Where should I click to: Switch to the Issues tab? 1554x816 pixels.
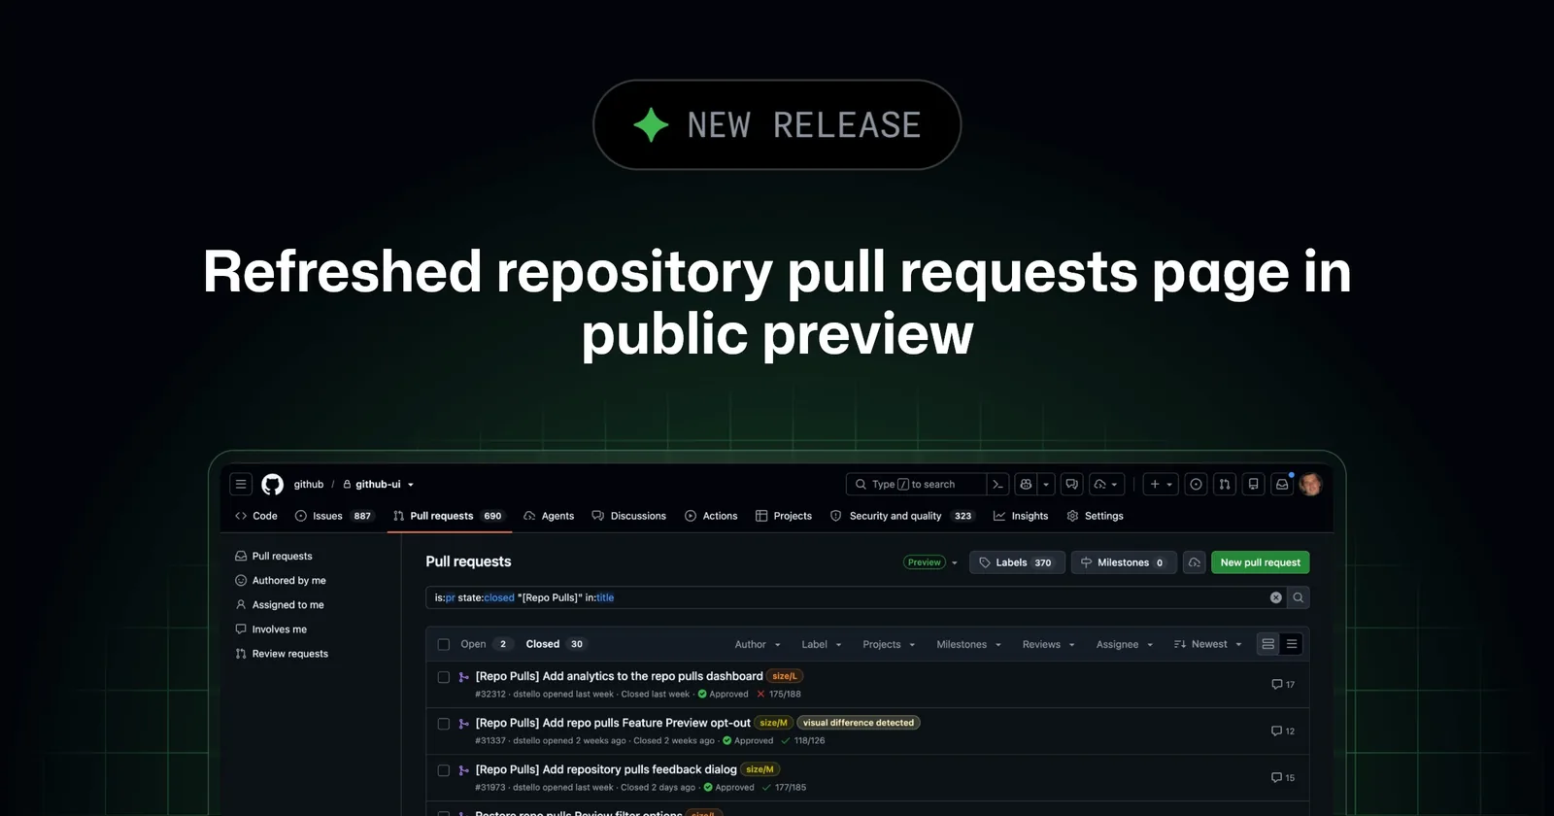(334, 516)
